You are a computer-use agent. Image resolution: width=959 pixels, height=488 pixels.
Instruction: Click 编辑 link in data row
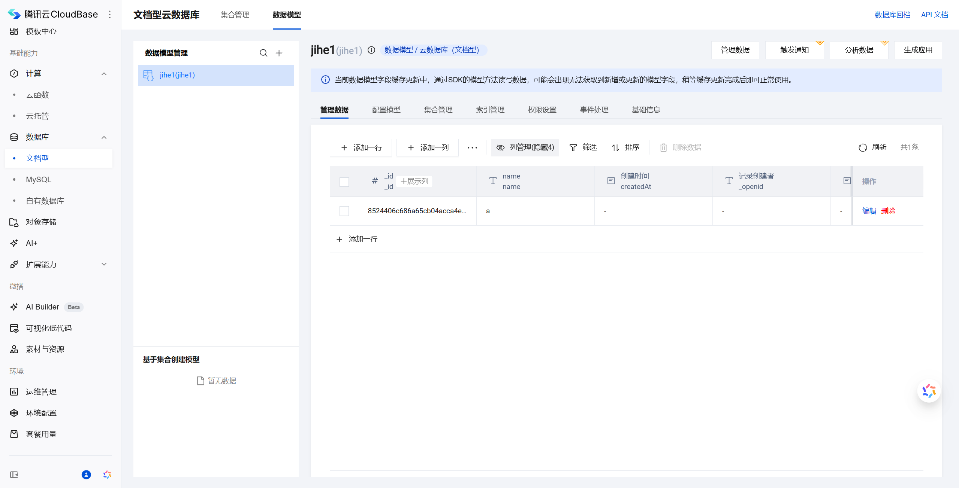869,211
